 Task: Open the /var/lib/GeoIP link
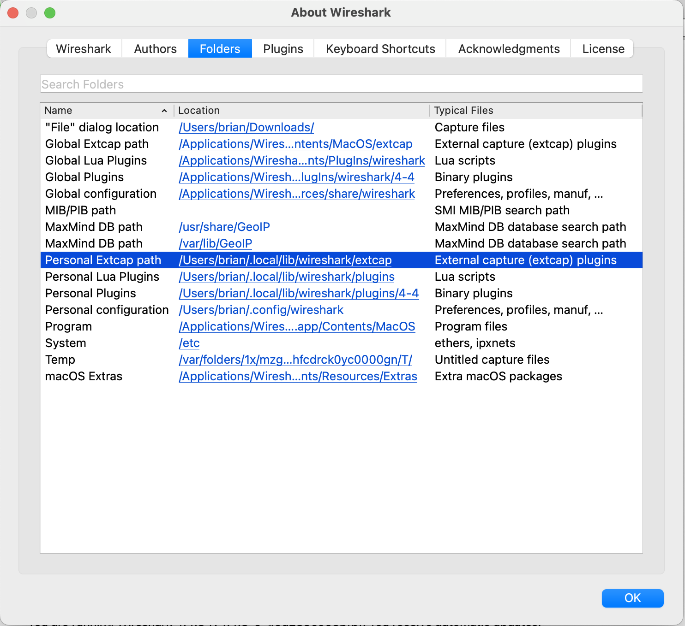pyautogui.click(x=216, y=243)
